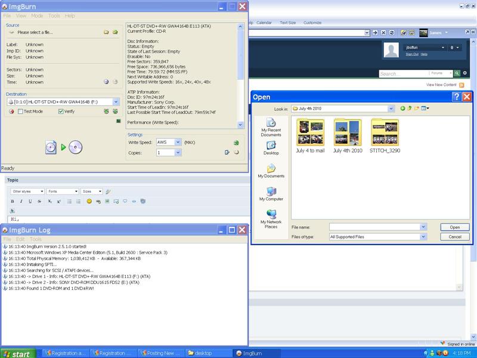Image resolution: width=477 pixels, height=358 pixels.
Task: Click the small green graph icon under the Verify row
Action: [119, 121]
